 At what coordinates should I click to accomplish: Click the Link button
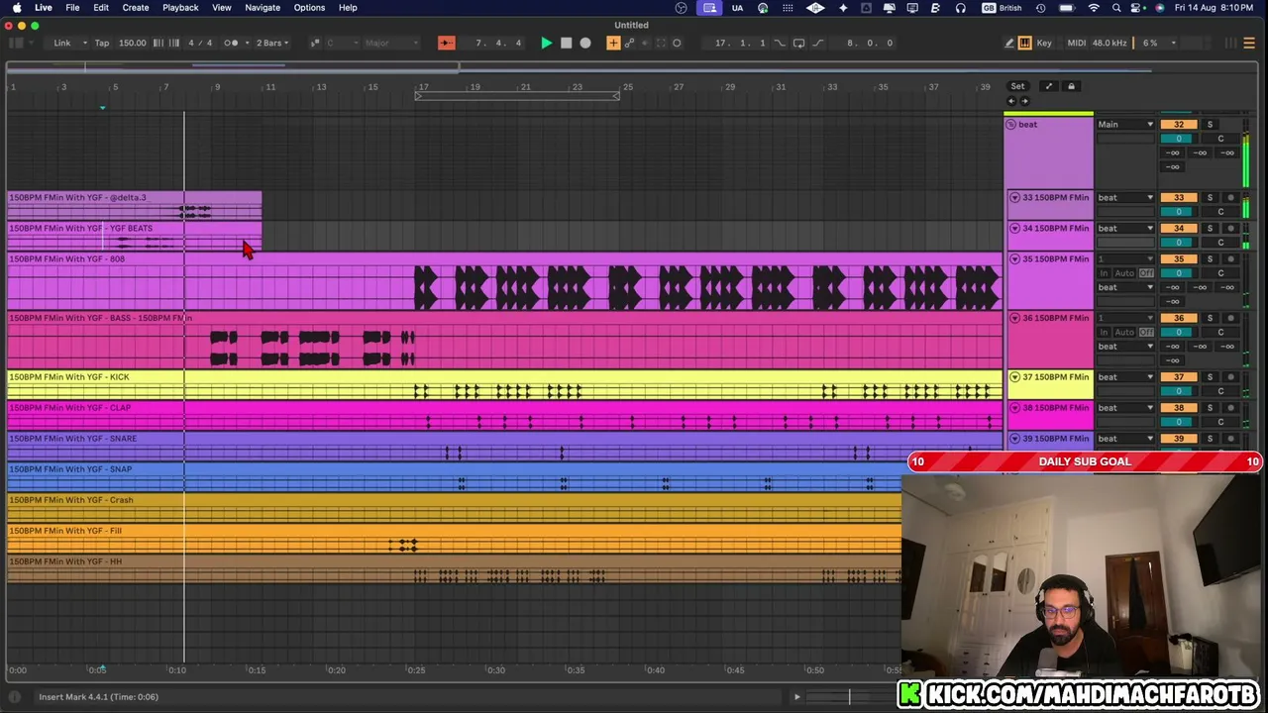click(62, 43)
